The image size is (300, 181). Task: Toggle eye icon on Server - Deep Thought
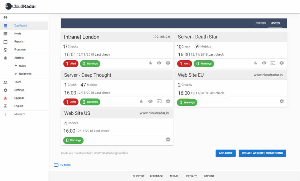point(150,101)
